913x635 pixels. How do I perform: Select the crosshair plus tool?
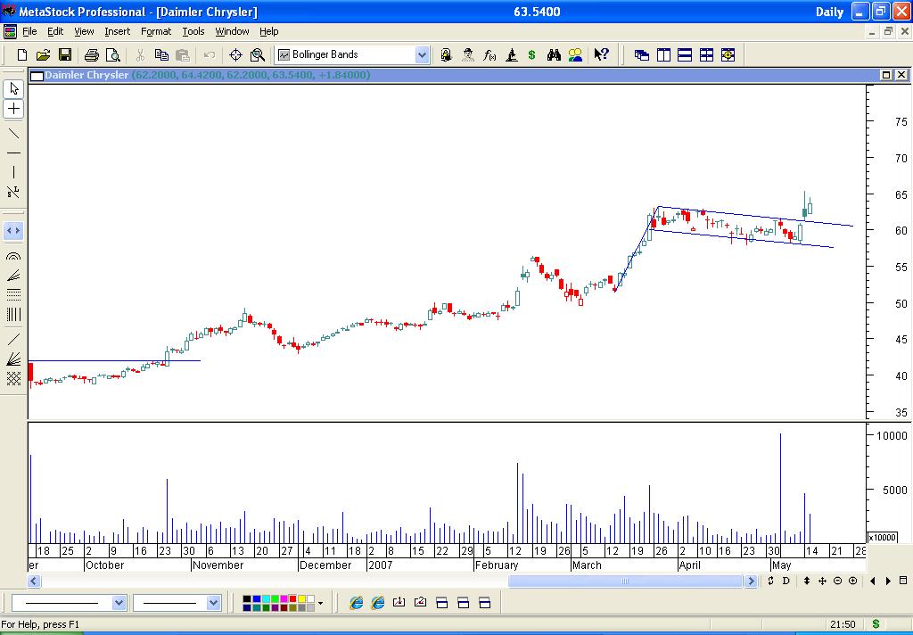[14, 109]
